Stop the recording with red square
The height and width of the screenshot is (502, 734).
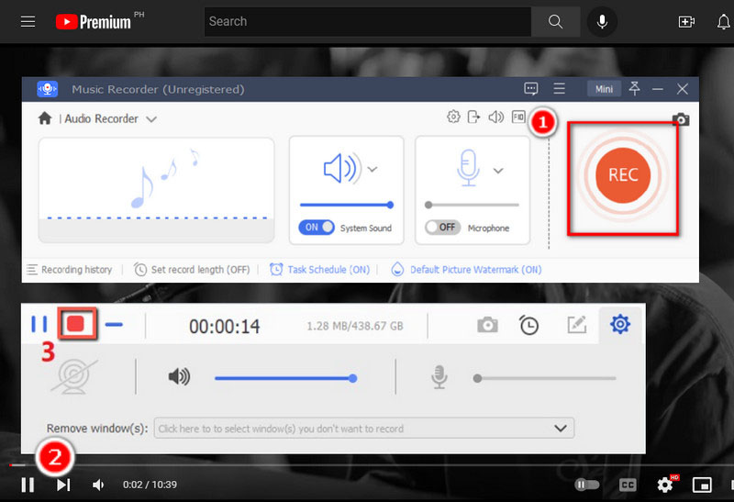click(77, 324)
